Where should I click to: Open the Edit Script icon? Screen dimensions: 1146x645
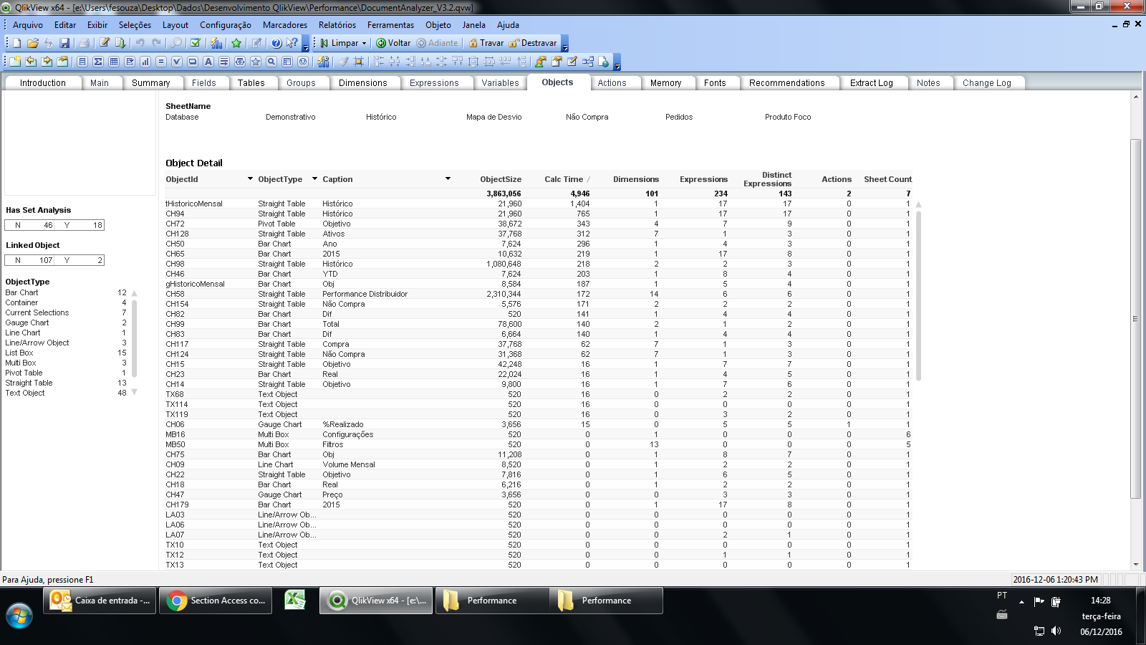(105, 43)
